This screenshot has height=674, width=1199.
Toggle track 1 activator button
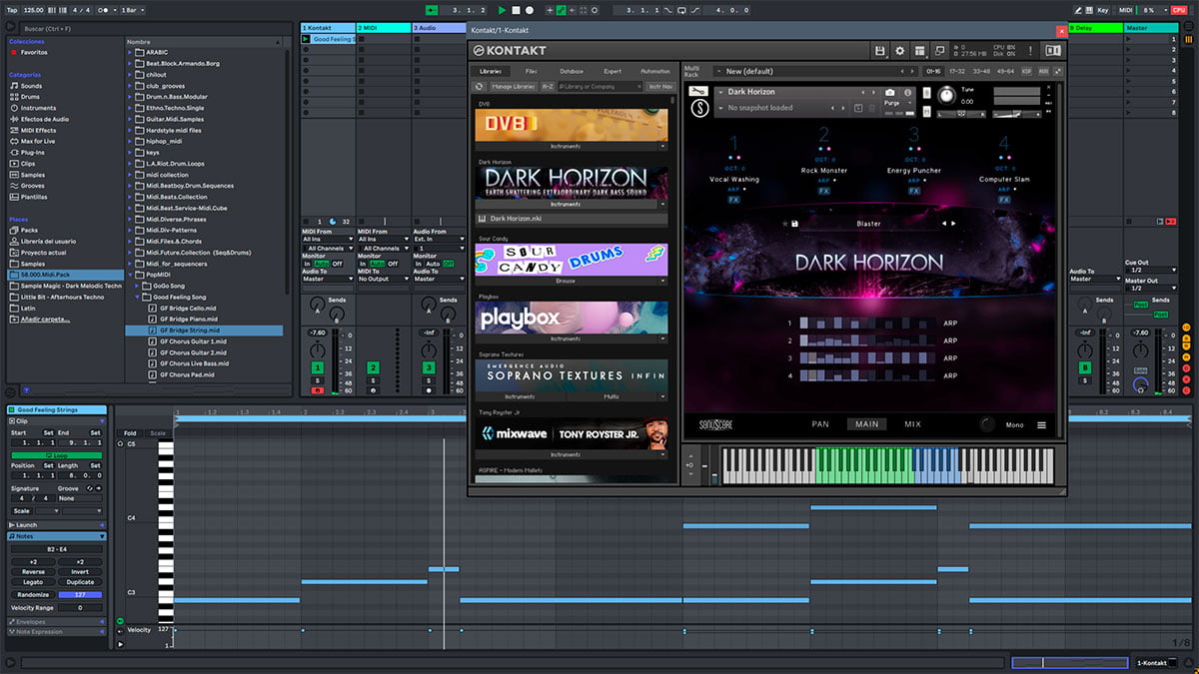pos(317,368)
